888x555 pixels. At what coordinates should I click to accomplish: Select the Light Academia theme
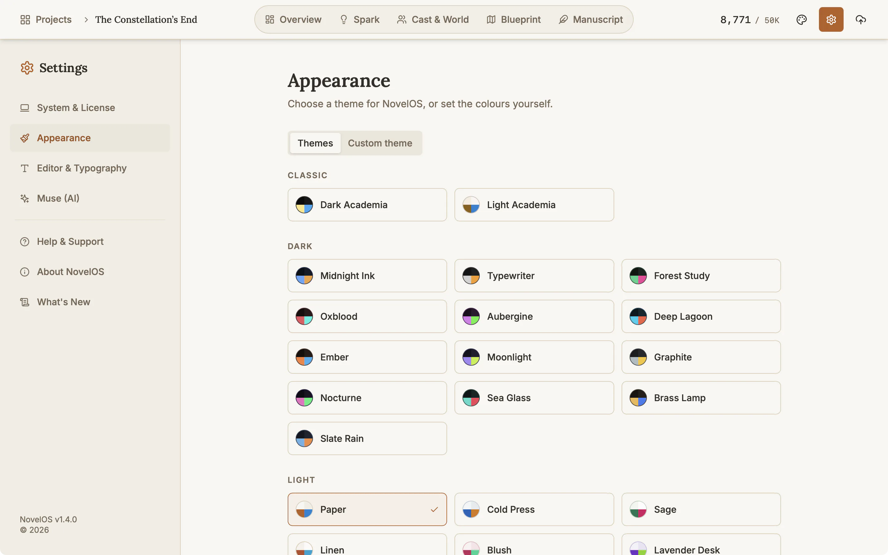tap(534, 205)
